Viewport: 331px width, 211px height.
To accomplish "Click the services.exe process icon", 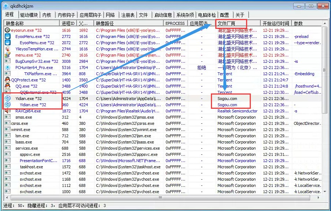I will pos(8,148).
